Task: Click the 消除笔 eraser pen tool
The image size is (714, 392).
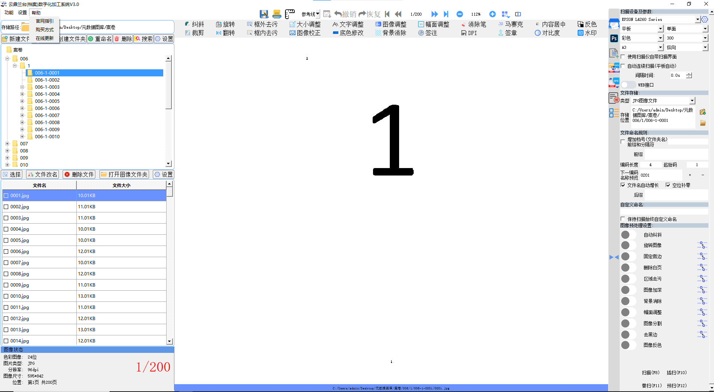Action: coord(473,24)
